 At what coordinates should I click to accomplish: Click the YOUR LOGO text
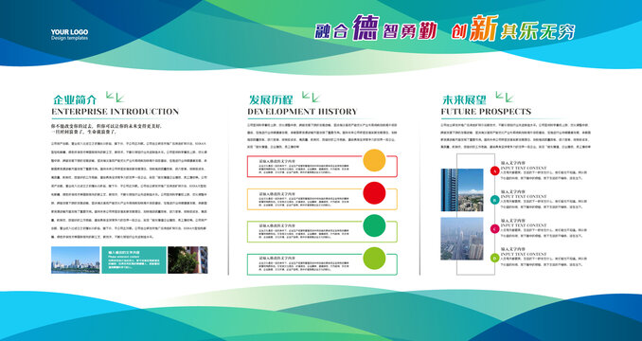pyautogui.click(x=69, y=32)
